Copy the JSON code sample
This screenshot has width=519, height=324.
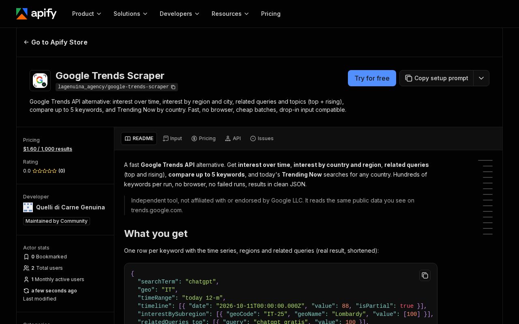pyautogui.click(x=425, y=275)
